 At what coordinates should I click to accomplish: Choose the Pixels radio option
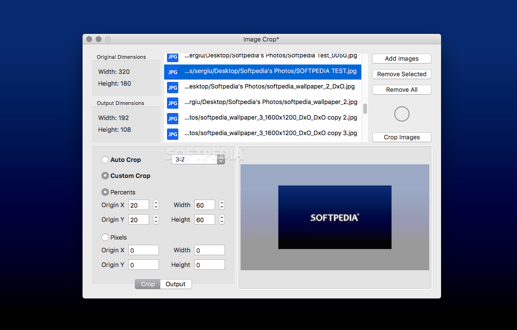click(x=105, y=237)
